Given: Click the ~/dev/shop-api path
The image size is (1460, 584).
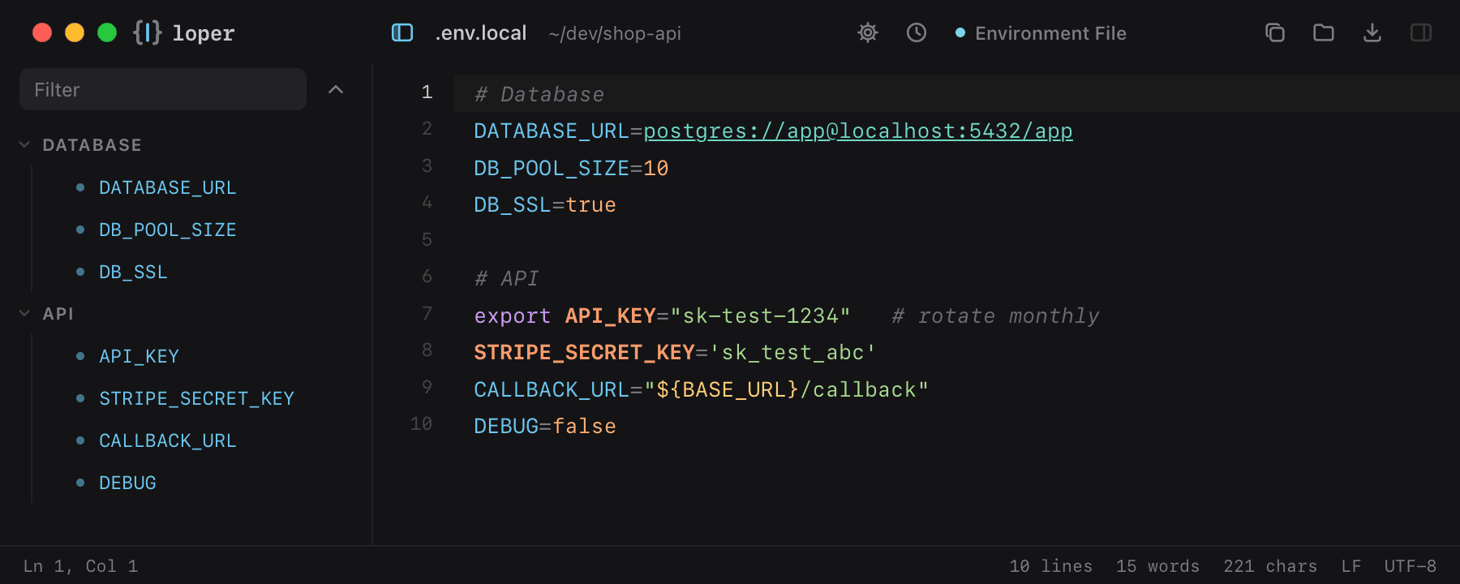Looking at the screenshot, I should click(x=615, y=33).
